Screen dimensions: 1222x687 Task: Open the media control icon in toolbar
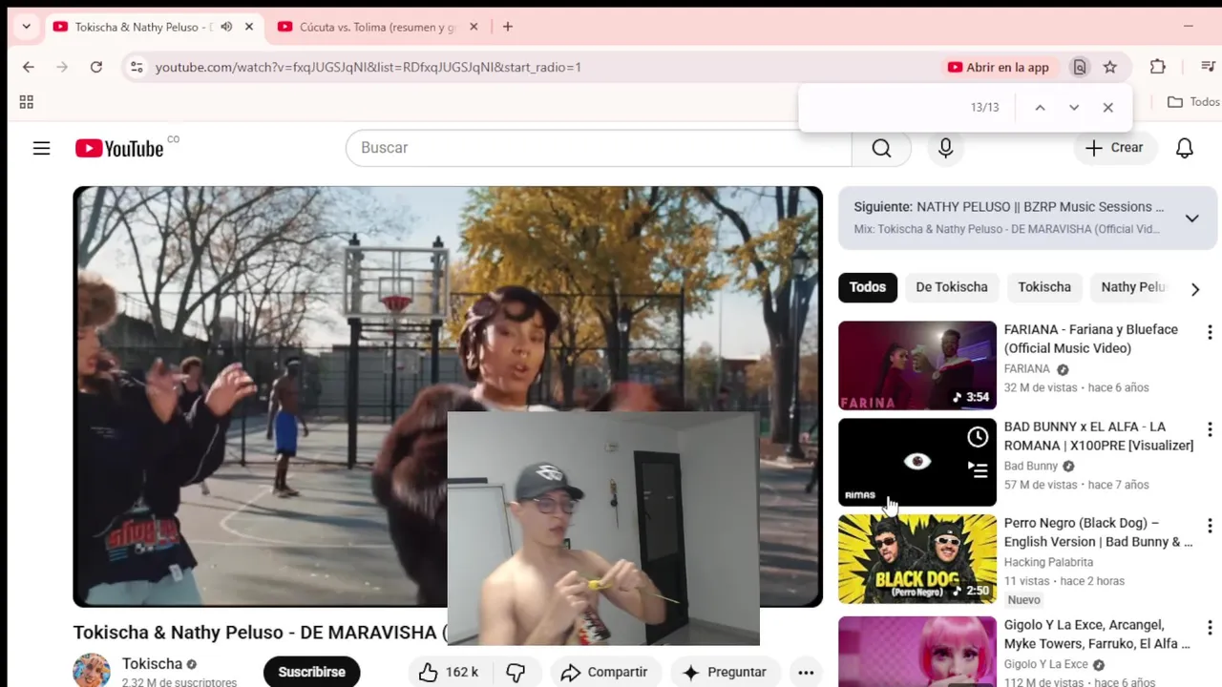click(1208, 67)
